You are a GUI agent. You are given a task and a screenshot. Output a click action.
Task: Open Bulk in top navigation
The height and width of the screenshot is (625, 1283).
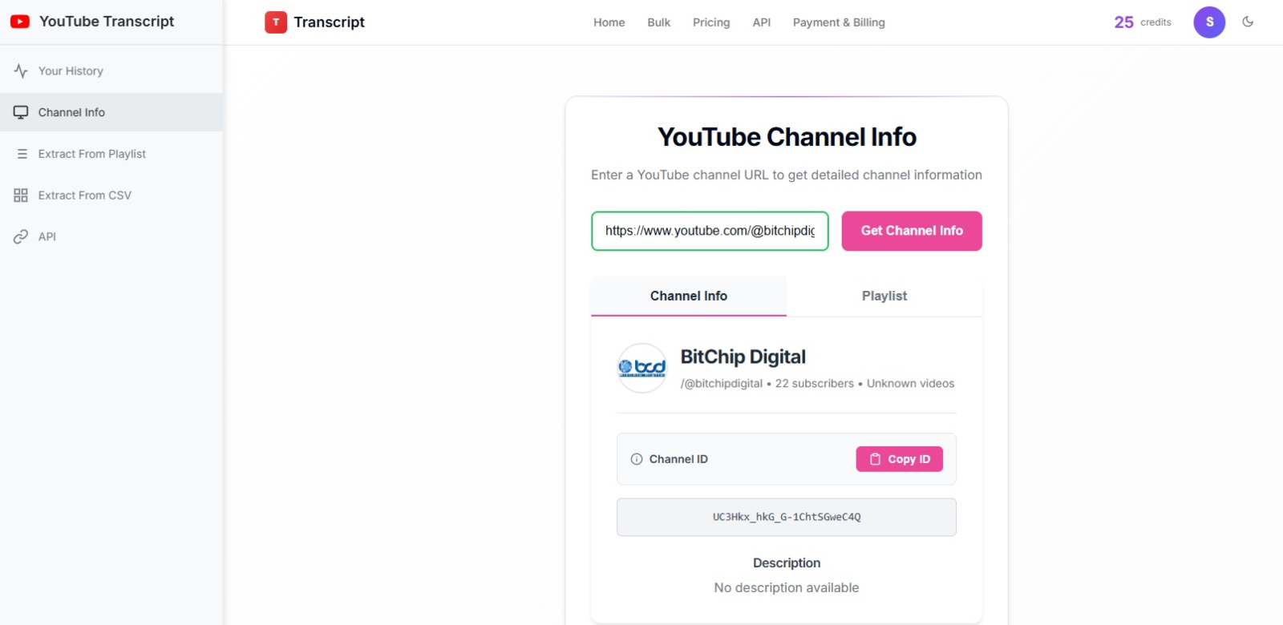[658, 22]
